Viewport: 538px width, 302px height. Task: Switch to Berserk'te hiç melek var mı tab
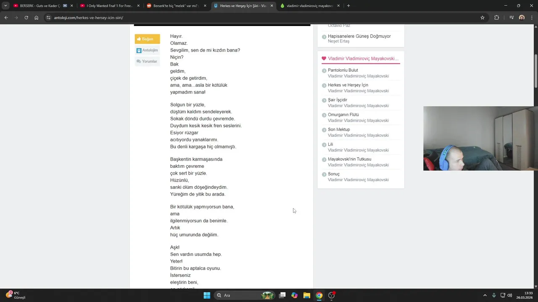[x=176, y=6]
